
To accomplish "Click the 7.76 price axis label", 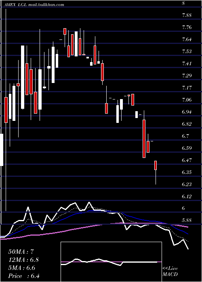I will pos(187,27).
